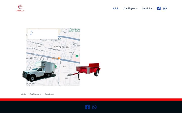
Task: Click the Guadalupe Victoria street label
Action: coord(54,49)
